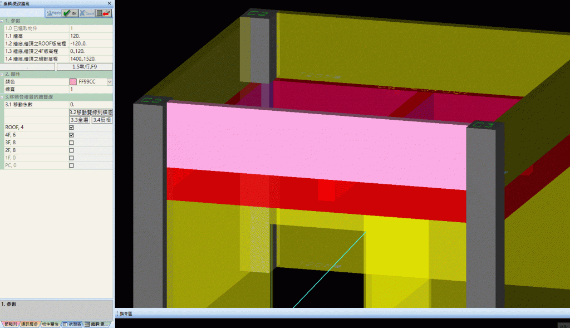Click the '3.2移動雙線到牆底' button
570x328 pixels.
click(x=91, y=112)
